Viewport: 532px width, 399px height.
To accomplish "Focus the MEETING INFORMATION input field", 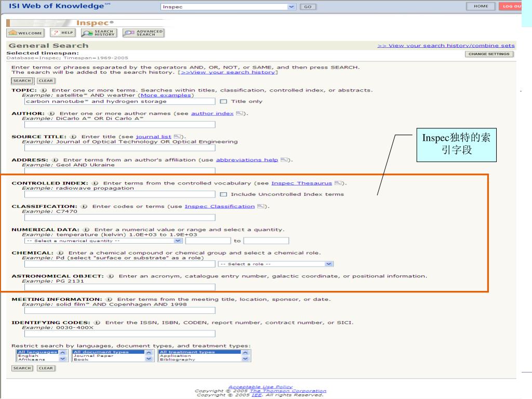I will point(120,311).
